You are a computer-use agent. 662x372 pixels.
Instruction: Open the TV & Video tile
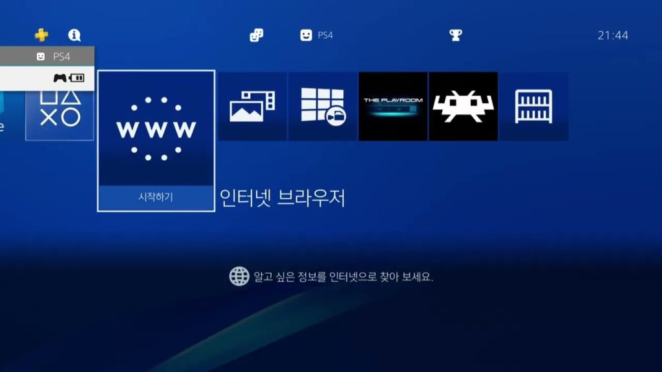[323, 107]
